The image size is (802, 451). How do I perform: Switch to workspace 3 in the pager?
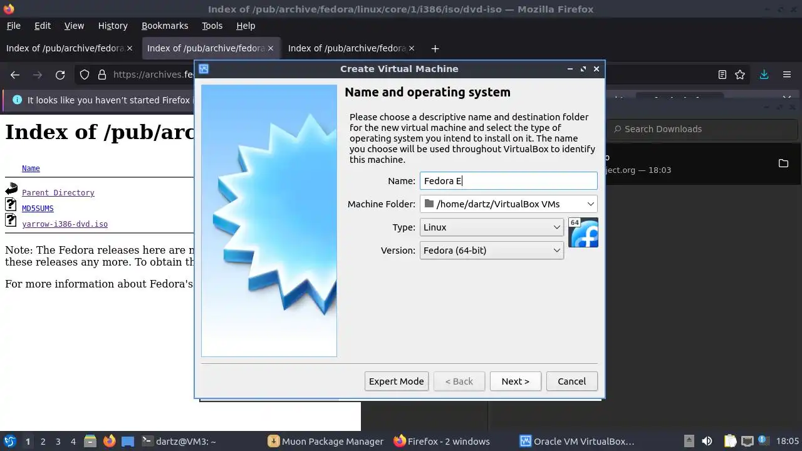(x=58, y=441)
